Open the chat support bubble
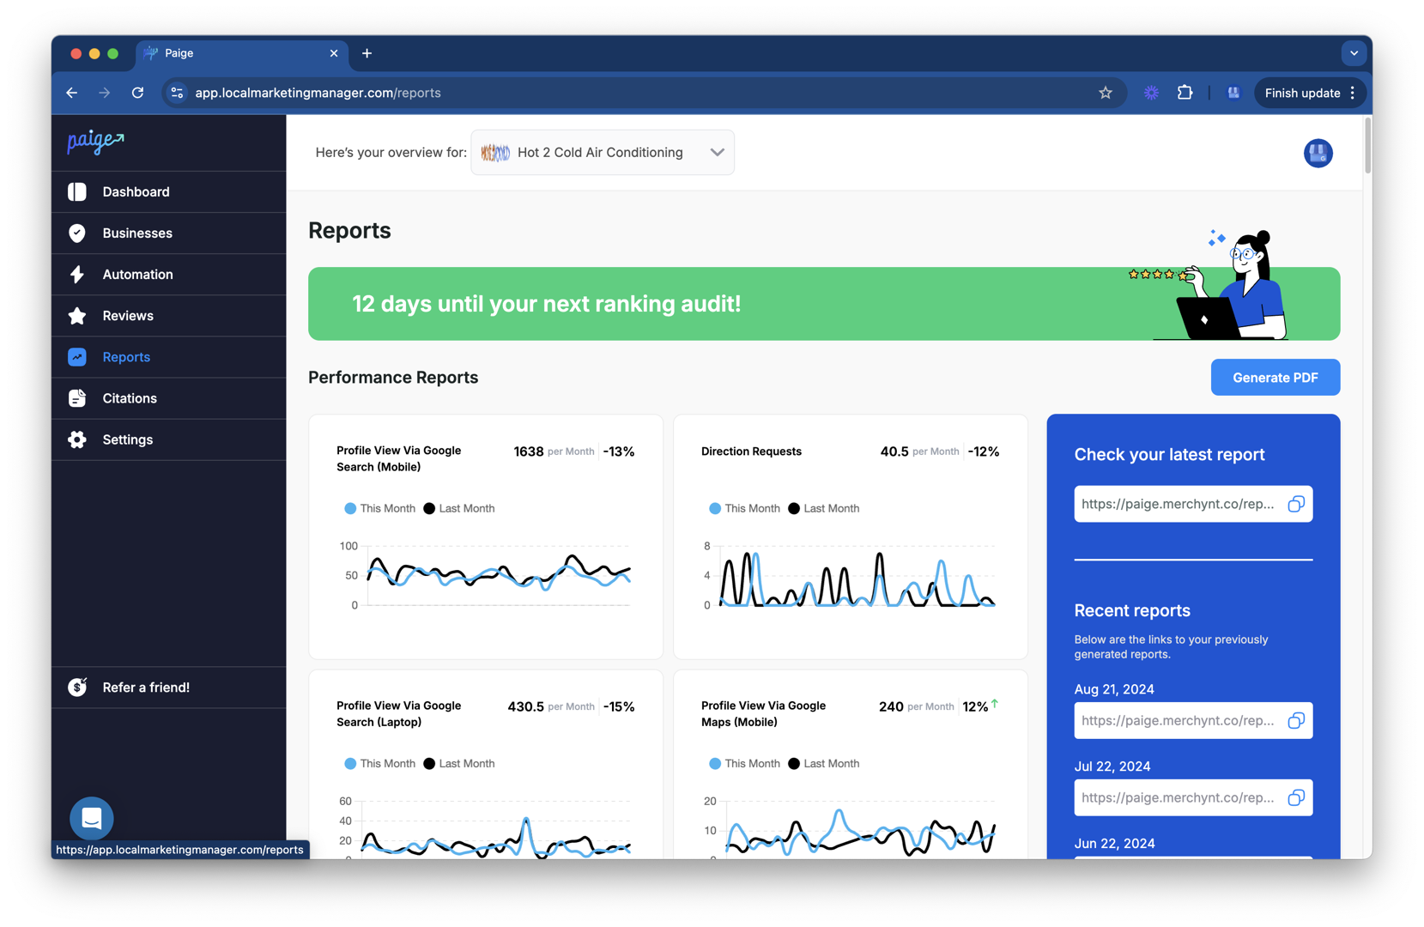This screenshot has width=1424, height=927. tap(91, 818)
